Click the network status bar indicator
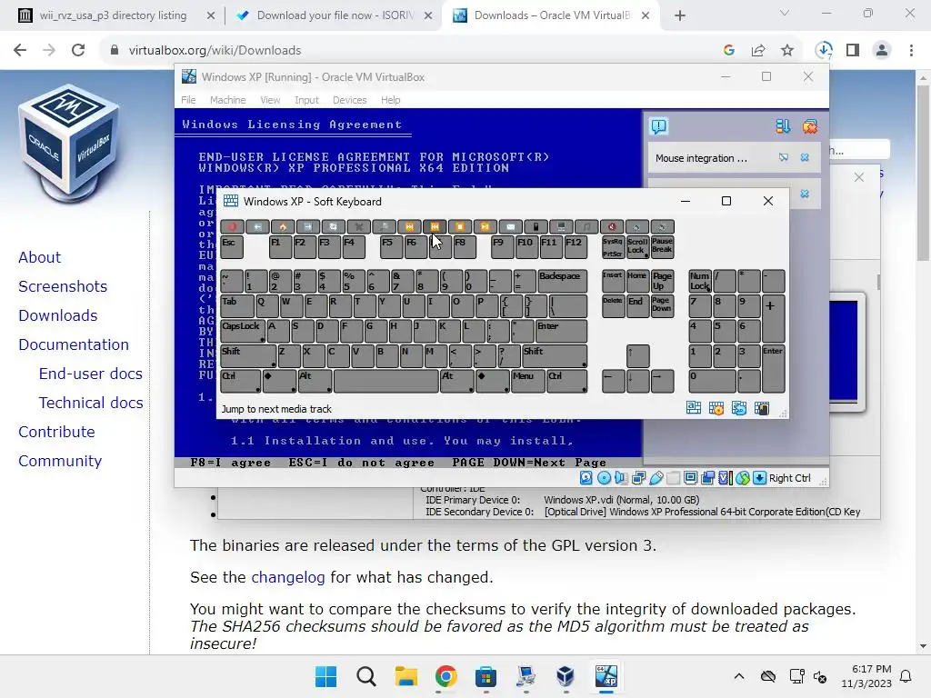 [x=639, y=478]
